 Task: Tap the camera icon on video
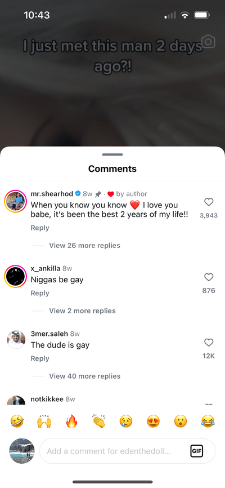coord(208,42)
